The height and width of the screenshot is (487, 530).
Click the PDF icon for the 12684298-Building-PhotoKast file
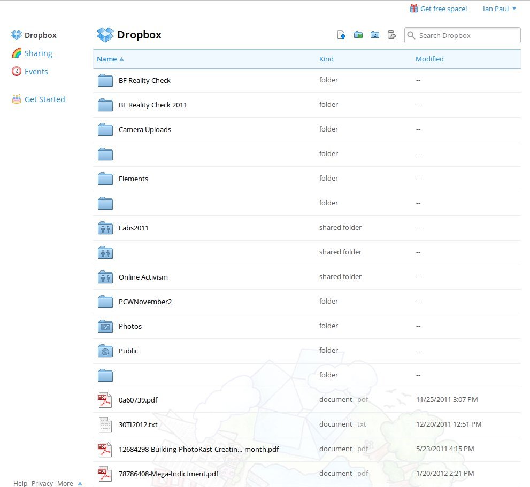(x=105, y=449)
